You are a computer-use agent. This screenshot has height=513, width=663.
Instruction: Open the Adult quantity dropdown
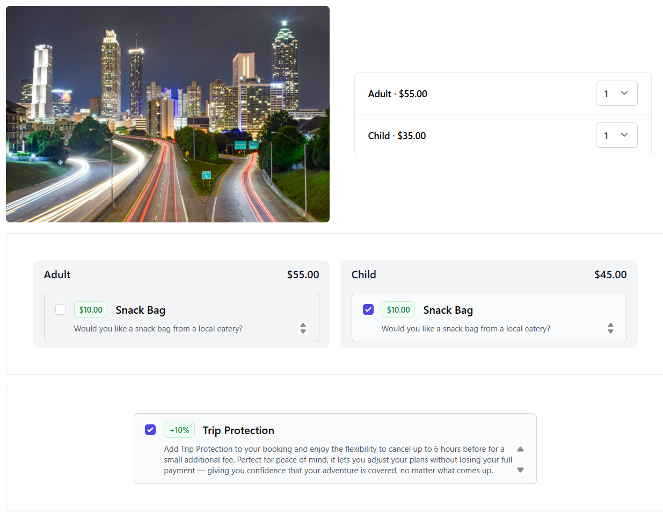pyautogui.click(x=616, y=93)
